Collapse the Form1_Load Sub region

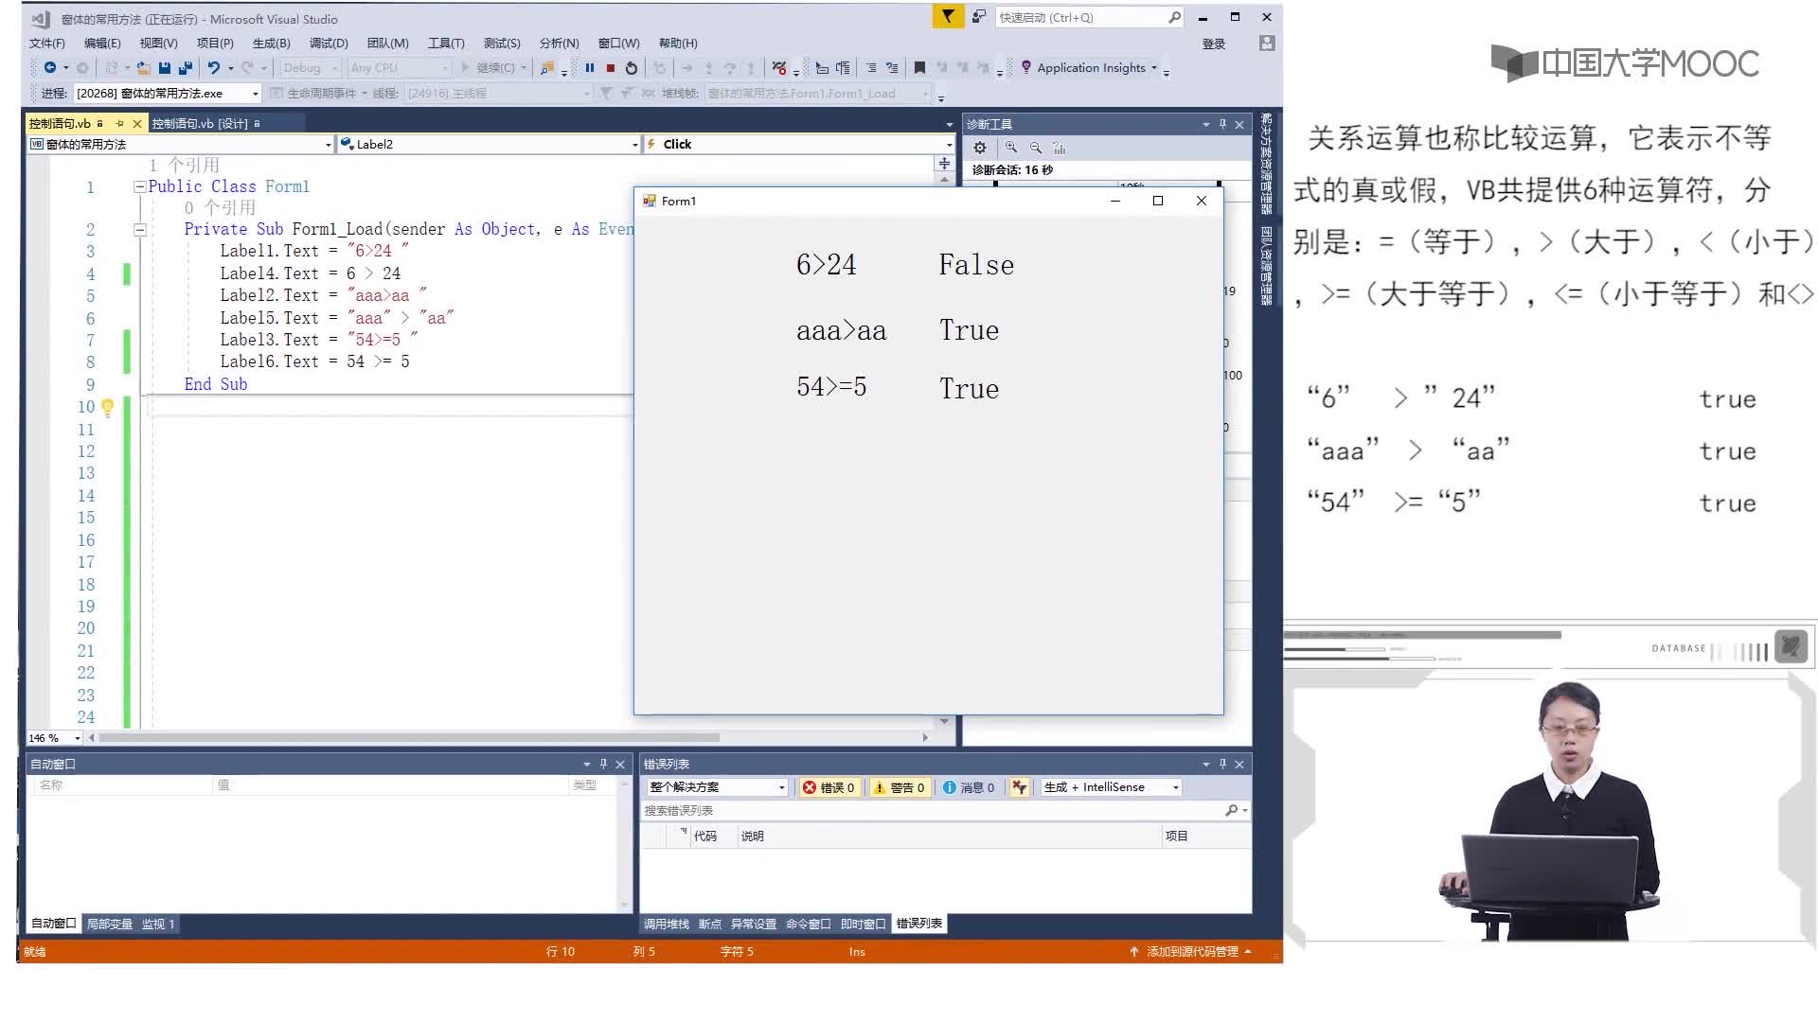point(139,230)
